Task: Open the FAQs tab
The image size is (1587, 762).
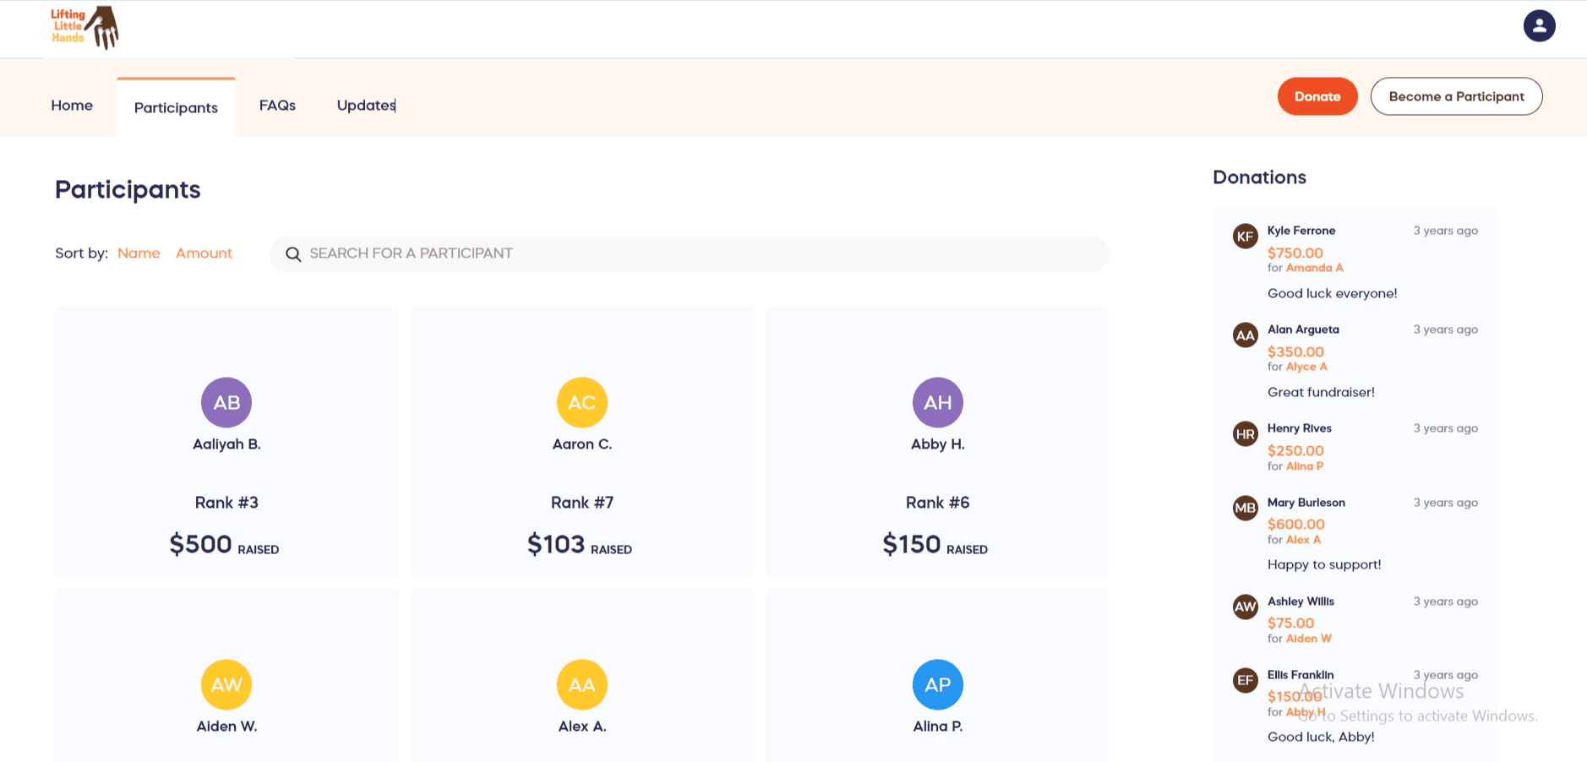Action: pos(277,106)
